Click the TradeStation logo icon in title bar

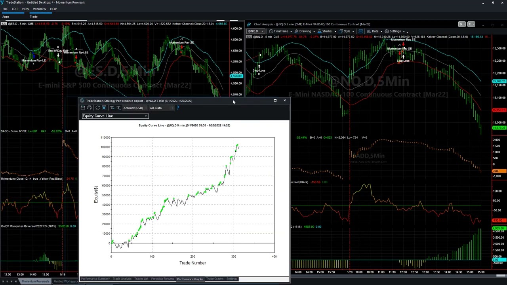[2, 2]
